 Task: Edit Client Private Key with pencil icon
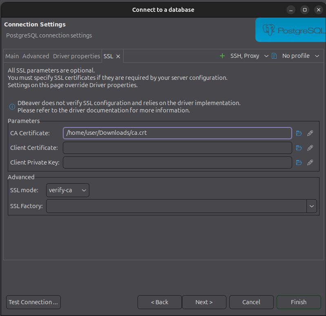(x=310, y=162)
